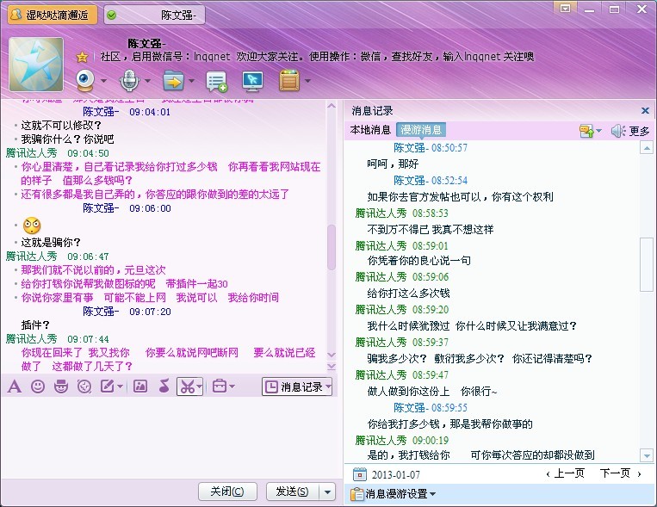The image size is (657, 507).
Task: Close the 消息记录 panel with X
Action: point(645,111)
